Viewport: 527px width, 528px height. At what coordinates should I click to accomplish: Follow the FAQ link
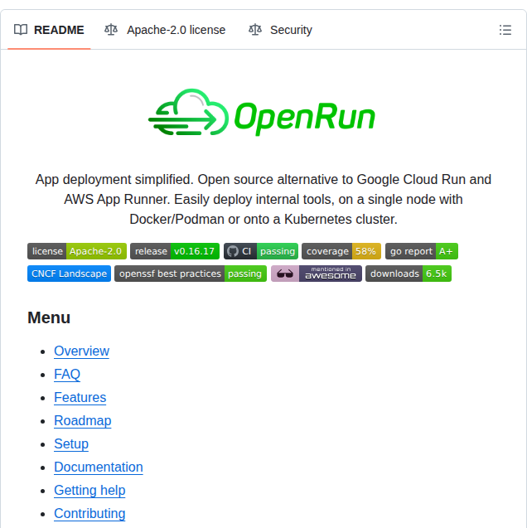[67, 375]
